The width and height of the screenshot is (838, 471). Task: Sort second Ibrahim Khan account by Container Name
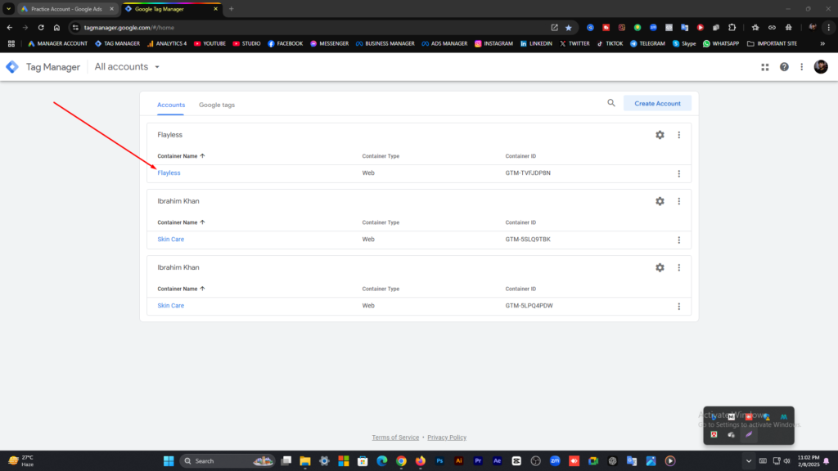pyautogui.click(x=181, y=289)
